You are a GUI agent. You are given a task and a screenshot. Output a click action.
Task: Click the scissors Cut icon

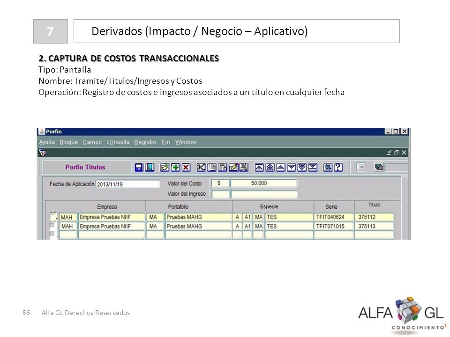[201, 168]
